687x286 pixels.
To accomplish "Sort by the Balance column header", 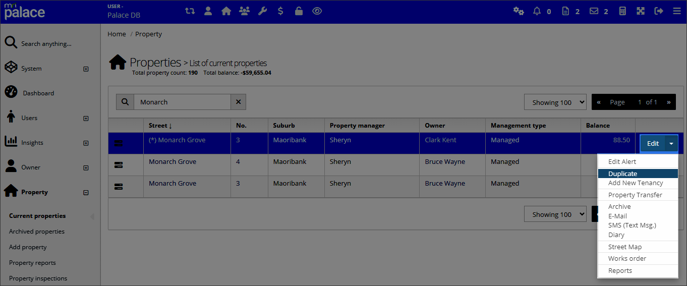I will tap(598, 125).
